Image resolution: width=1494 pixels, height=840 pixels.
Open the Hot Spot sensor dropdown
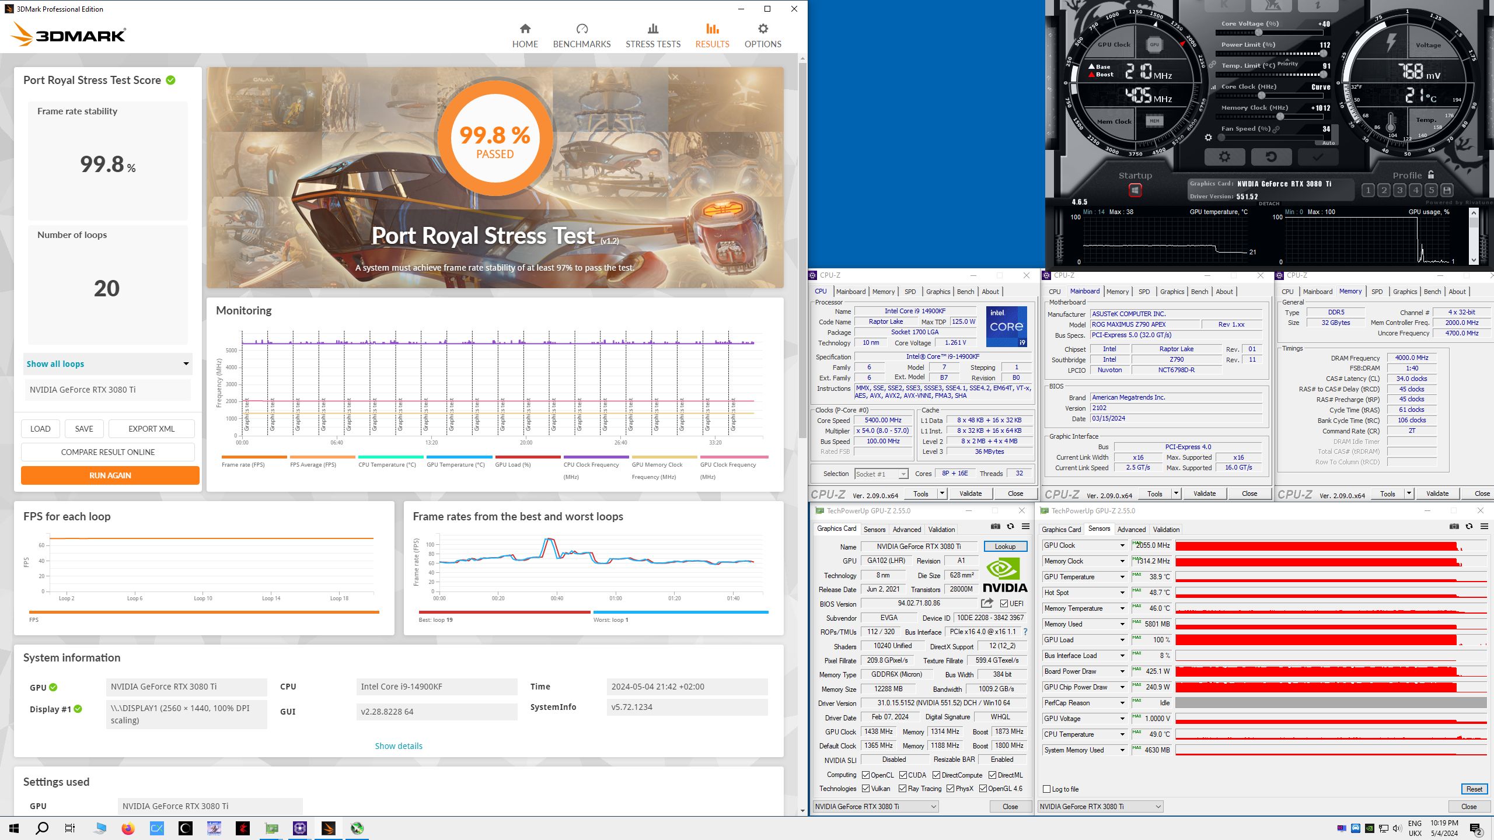(1122, 593)
